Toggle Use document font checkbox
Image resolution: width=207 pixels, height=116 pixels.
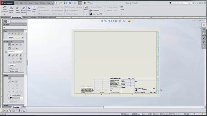[x=9, y=62]
